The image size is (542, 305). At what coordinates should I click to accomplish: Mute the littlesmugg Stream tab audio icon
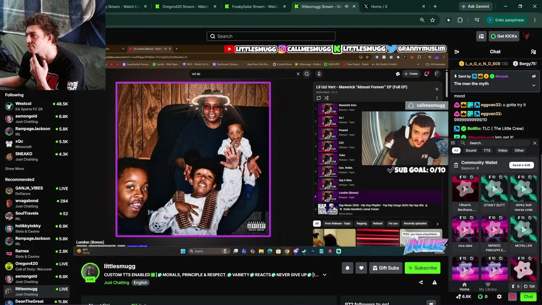pos(347,6)
